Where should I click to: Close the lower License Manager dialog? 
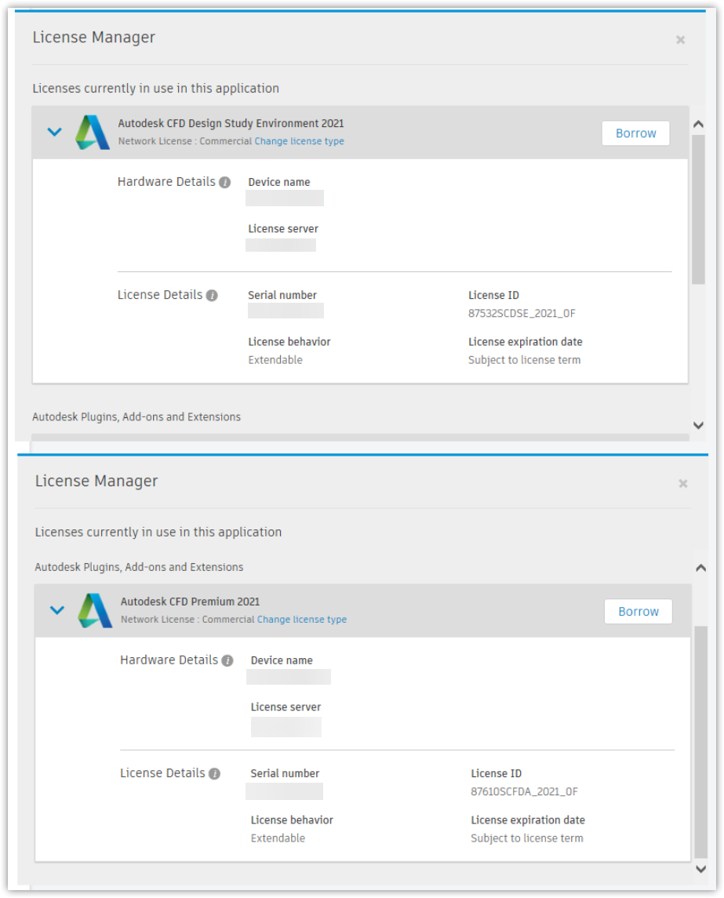682,483
